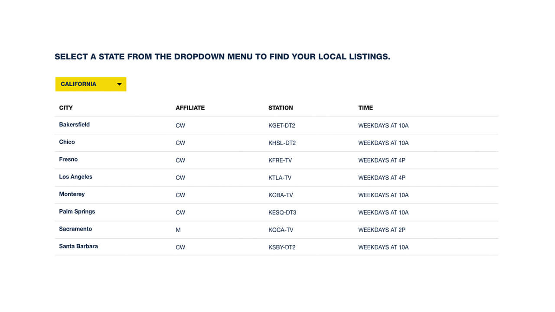
Task: Click WEEKDAYS AT 10A in Monterey row
Action: coord(383,195)
